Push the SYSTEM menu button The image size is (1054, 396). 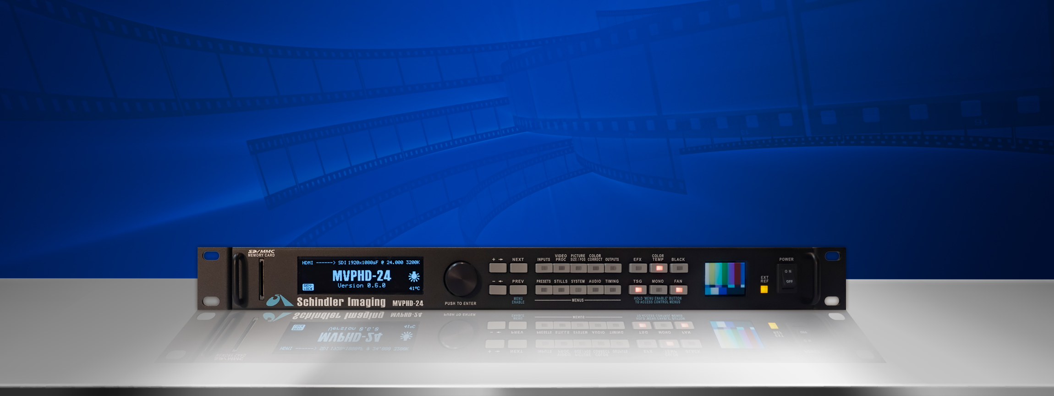coord(578,290)
